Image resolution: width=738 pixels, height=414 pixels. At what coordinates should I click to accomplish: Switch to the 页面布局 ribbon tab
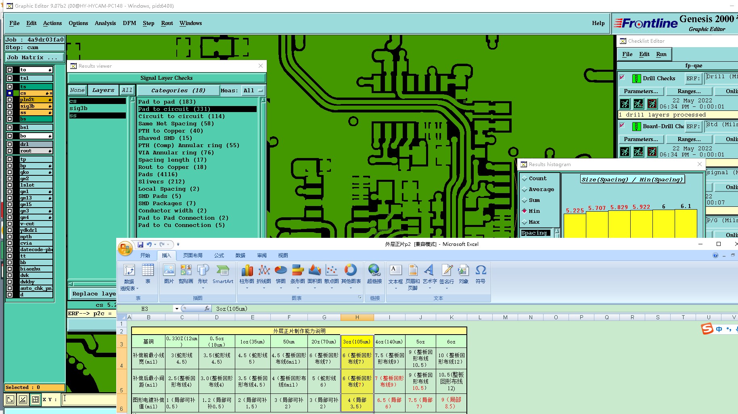(192, 256)
